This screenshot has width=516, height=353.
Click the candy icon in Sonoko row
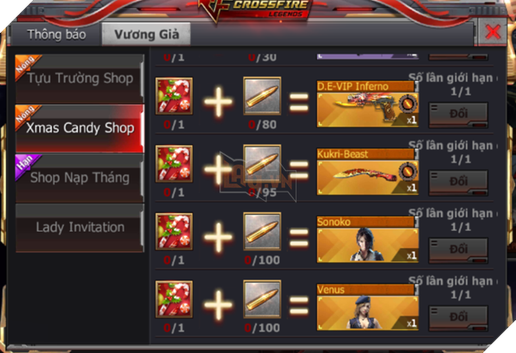(x=174, y=232)
